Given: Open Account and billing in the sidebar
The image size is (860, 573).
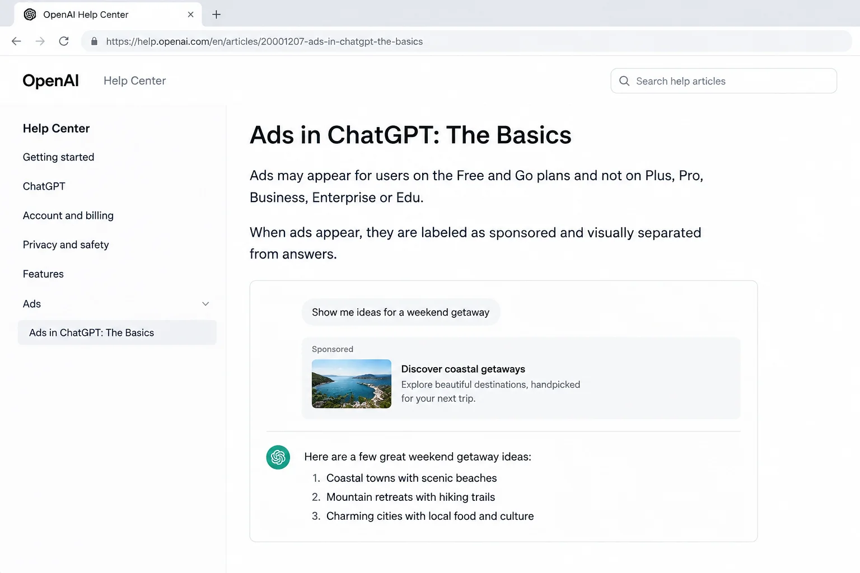Looking at the screenshot, I should [68, 215].
